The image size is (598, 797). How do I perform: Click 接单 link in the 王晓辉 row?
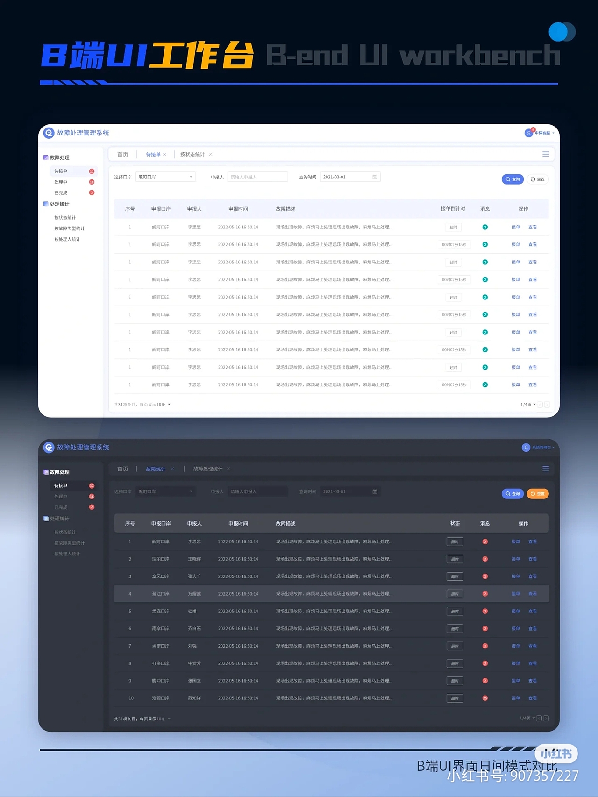click(516, 559)
